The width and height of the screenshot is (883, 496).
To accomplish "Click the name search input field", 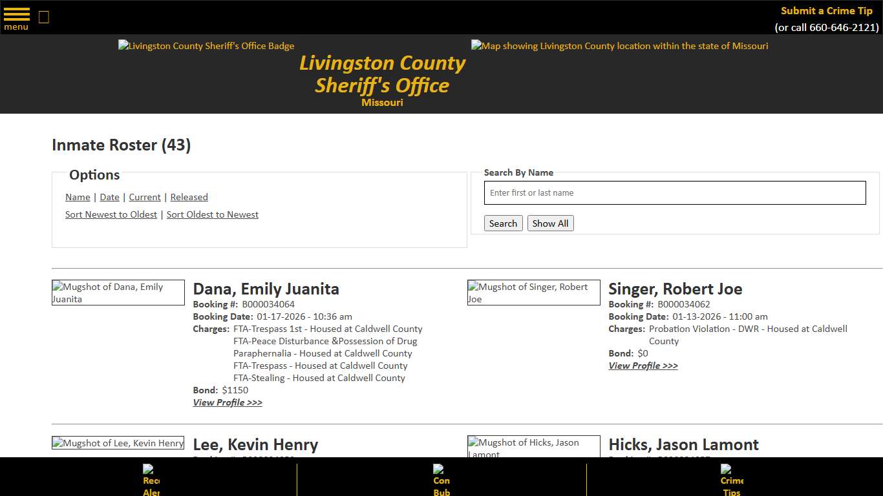I will (674, 192).
